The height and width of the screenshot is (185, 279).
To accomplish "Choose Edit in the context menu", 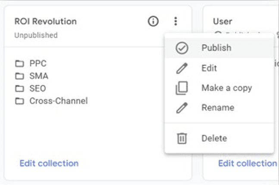I will pos(219,68).
